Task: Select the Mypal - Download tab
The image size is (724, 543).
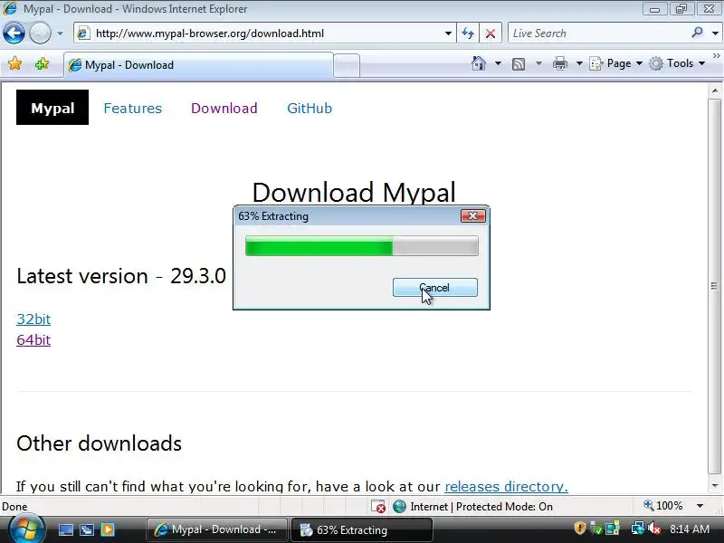Action: coord(198,65)
